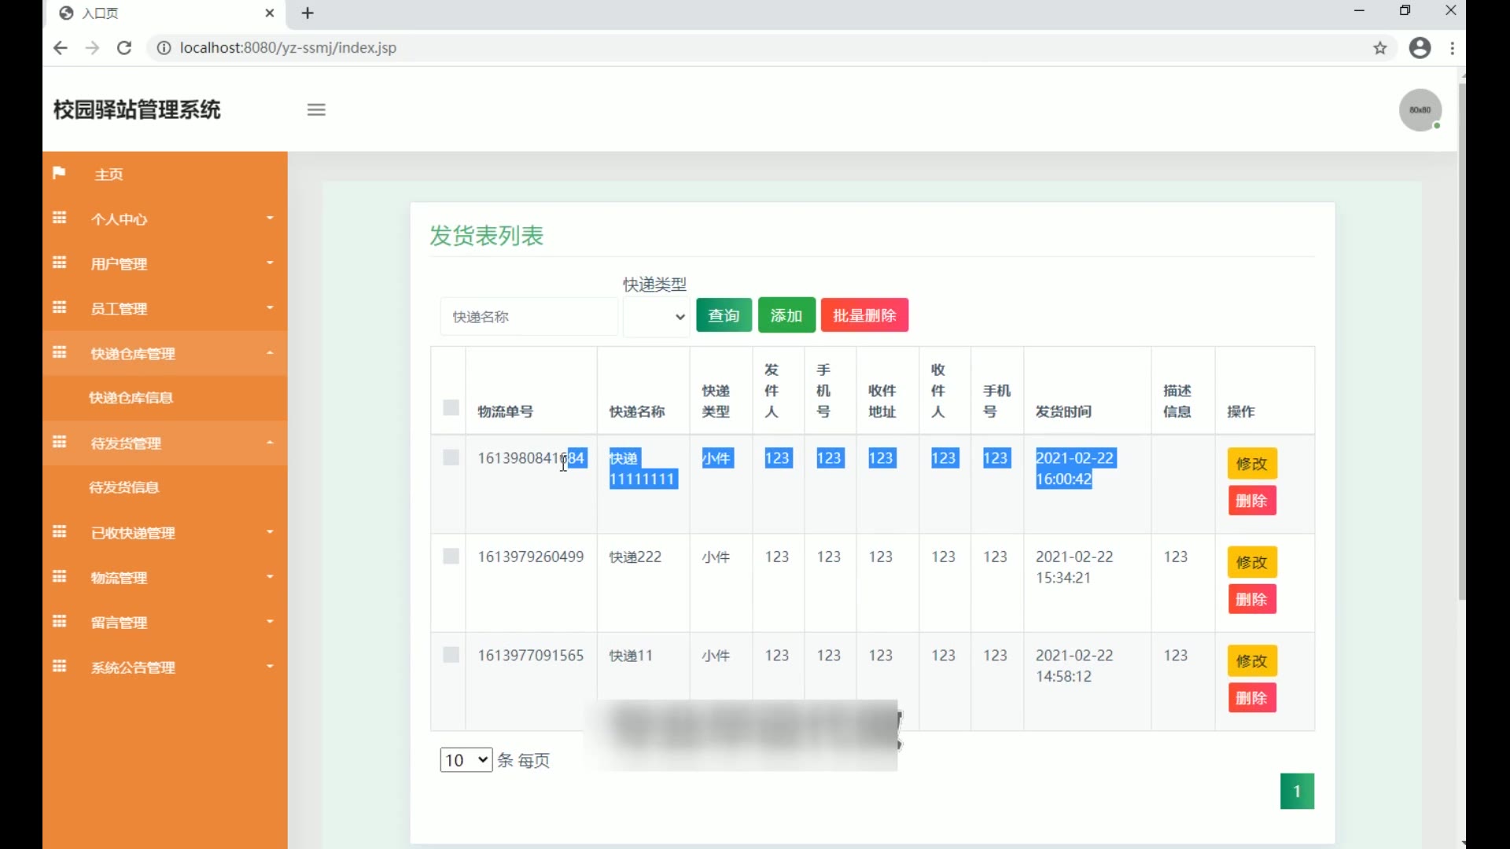Check the row for 快递222

point(451,557)
